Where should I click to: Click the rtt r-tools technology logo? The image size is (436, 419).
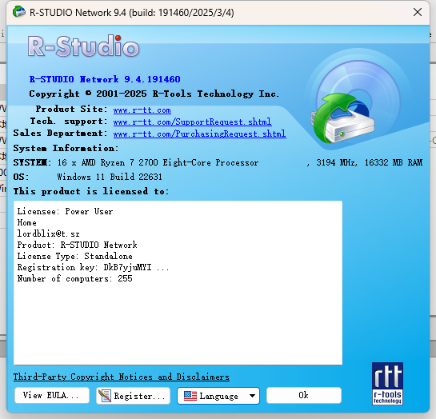387,384
